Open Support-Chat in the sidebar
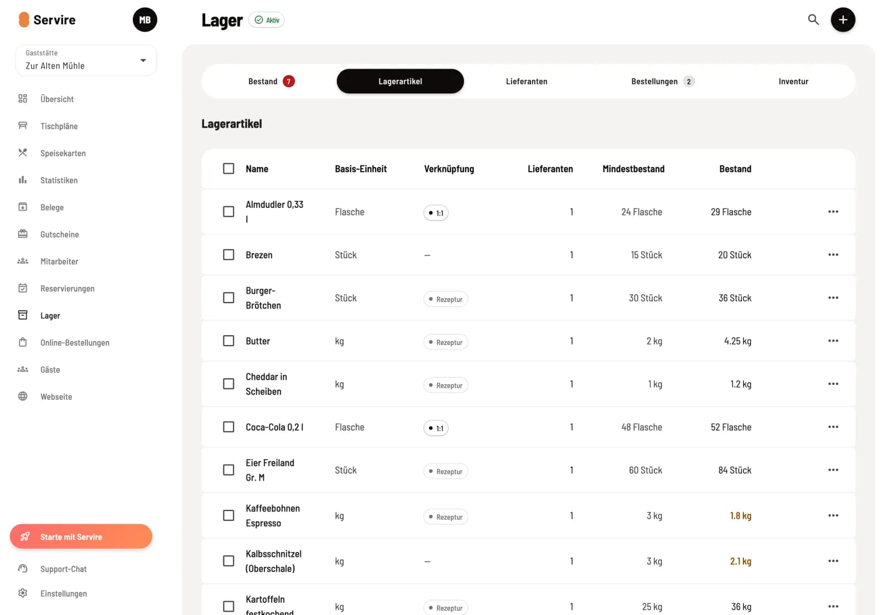This screenshot has width=885, height=615. (63, 569)
